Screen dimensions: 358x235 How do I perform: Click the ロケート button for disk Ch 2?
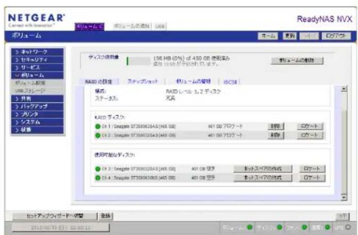[x=310, y=135]
